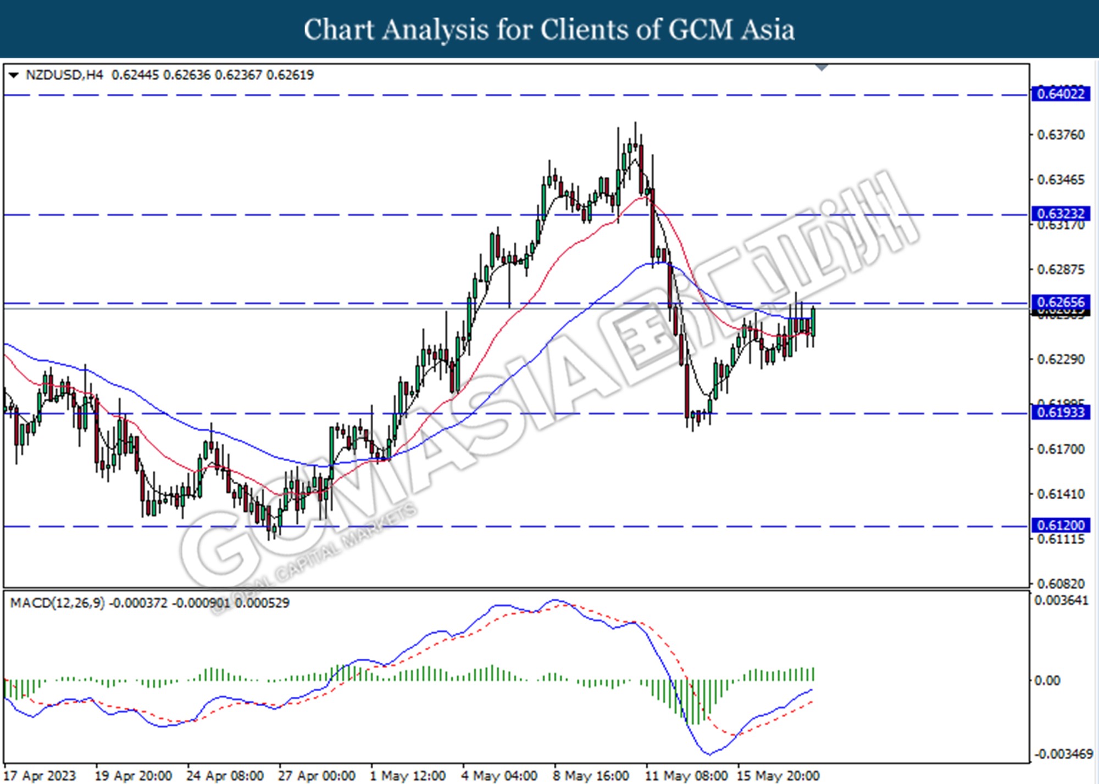Click the MACD 0.00 zero level label

[1047, 681]
